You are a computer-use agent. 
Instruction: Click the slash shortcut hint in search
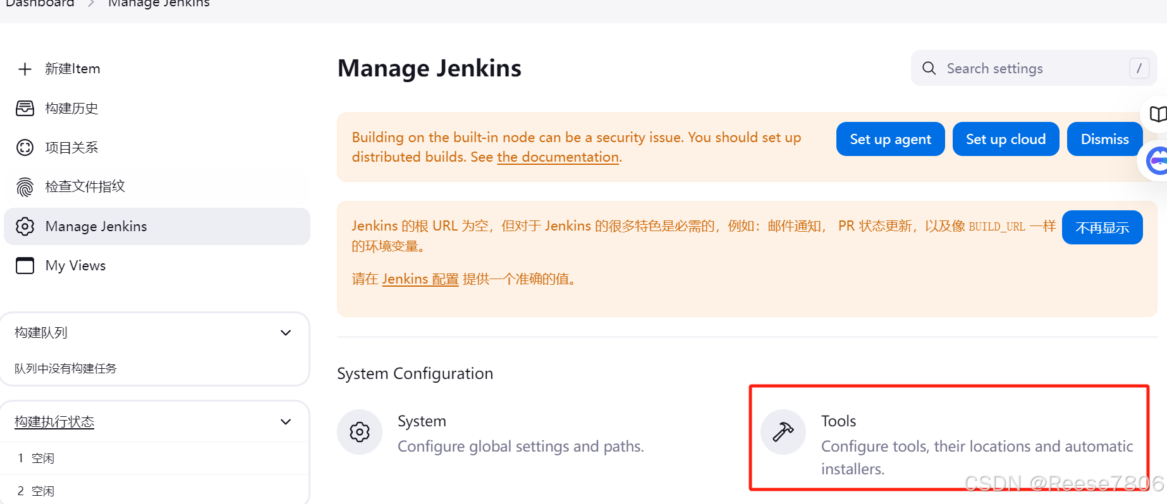point(1139,68)
